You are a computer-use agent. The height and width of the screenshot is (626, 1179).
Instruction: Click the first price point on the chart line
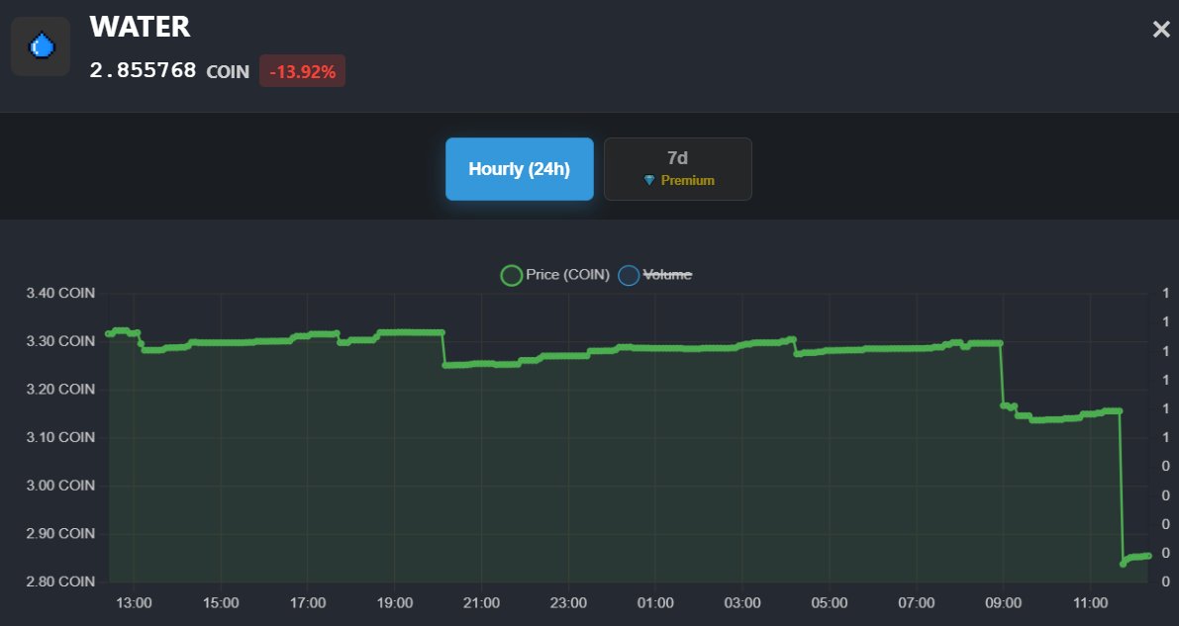pos(109,333)
